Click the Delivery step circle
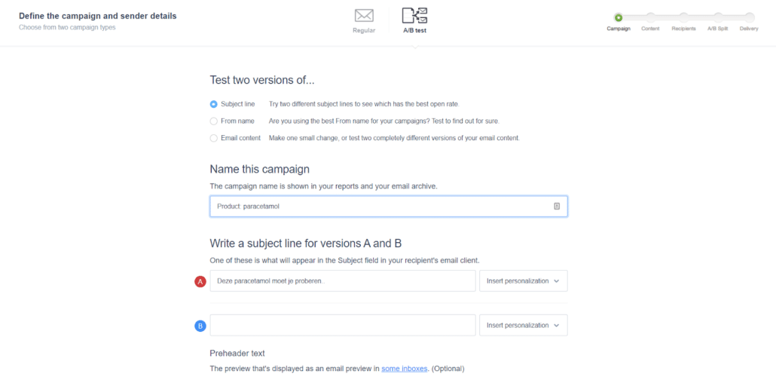The width and height of the screenshot is (776, 377). coord(750,18)
